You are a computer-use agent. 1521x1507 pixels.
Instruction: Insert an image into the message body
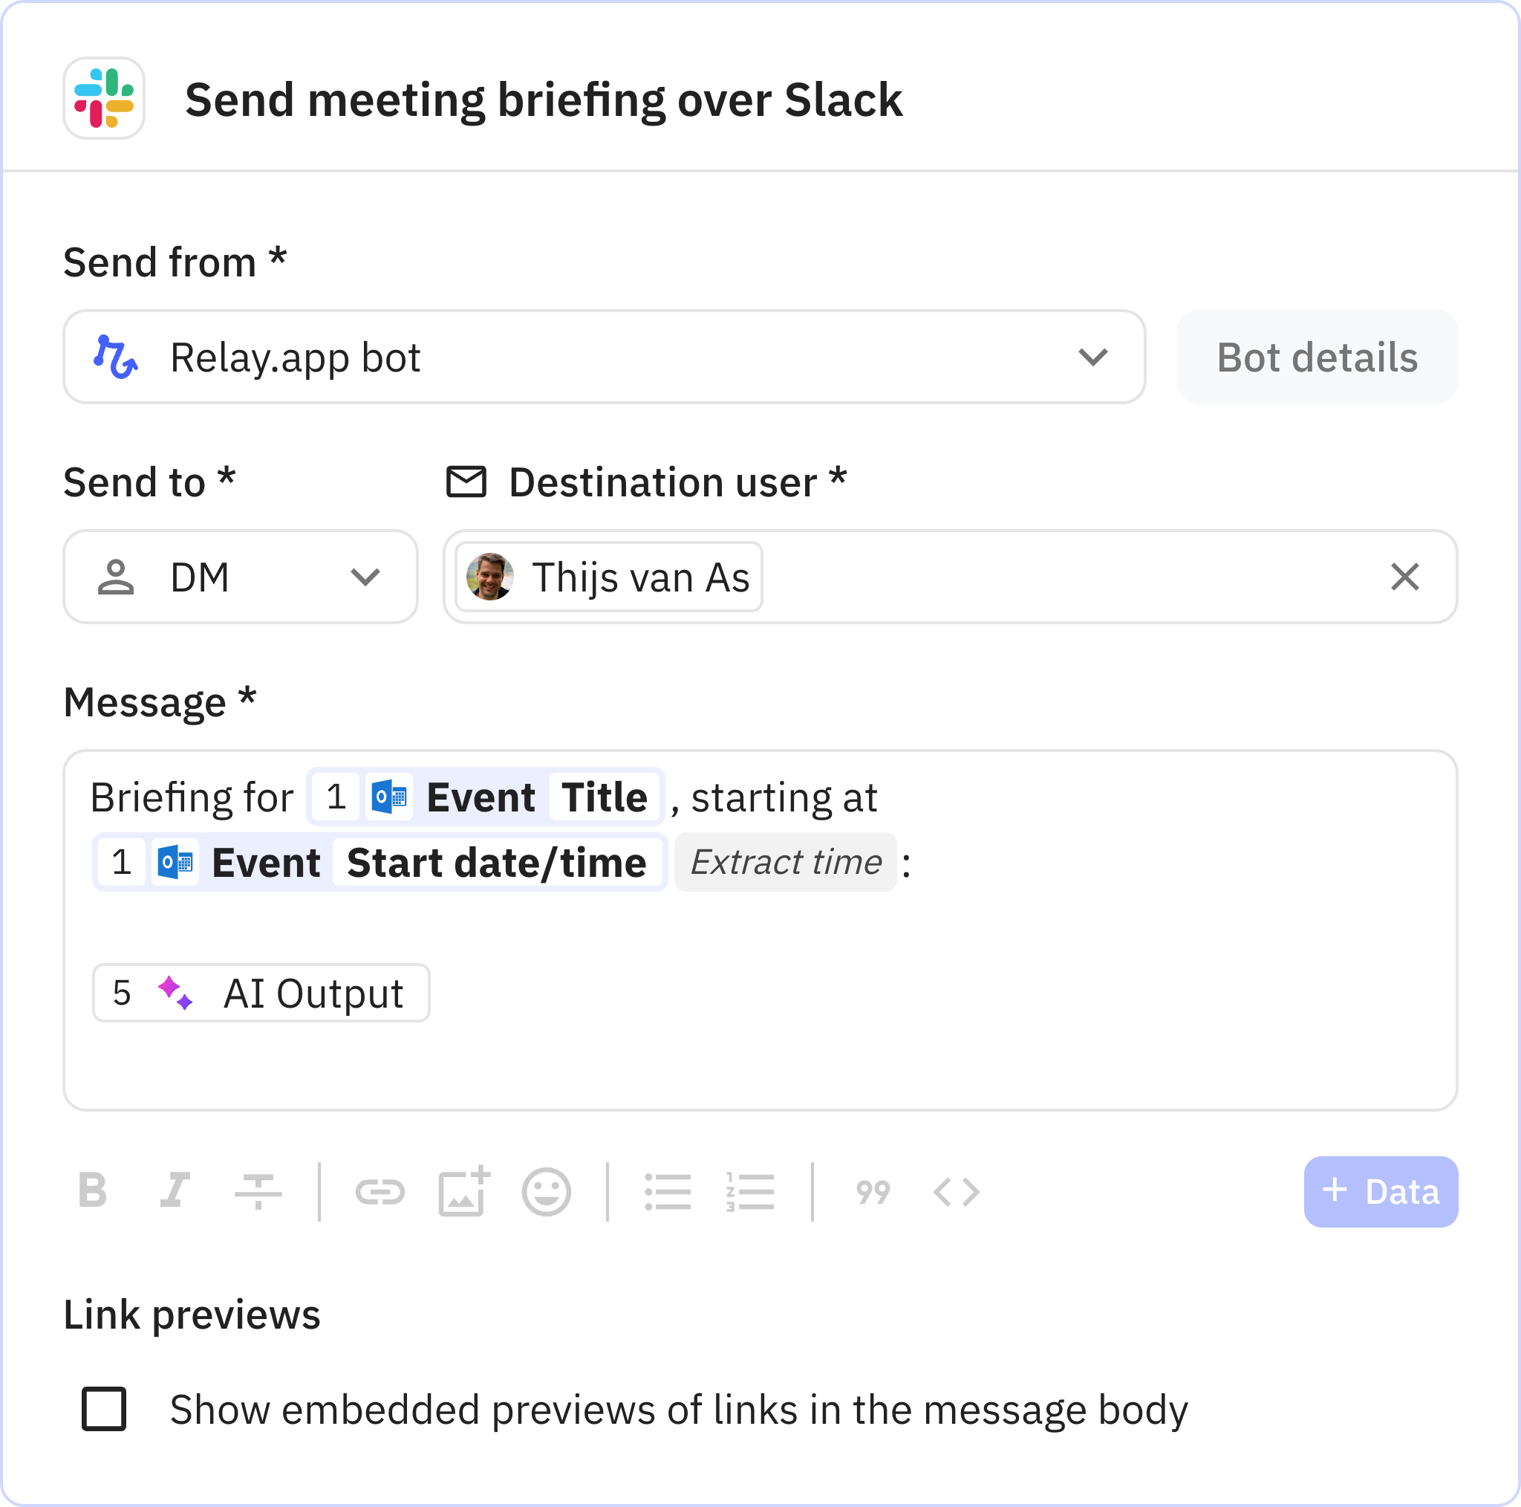click(x=464, y=1191)
